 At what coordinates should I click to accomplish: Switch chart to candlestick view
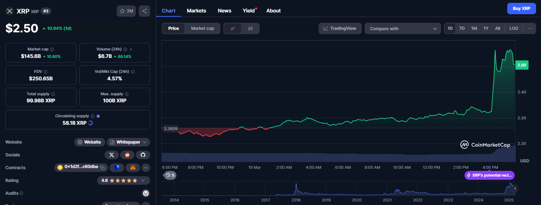pos(250,28)
